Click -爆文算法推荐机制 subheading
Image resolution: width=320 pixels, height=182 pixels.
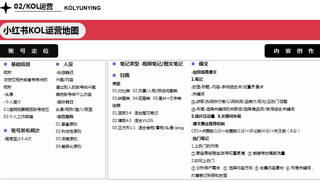pos(208,124)
